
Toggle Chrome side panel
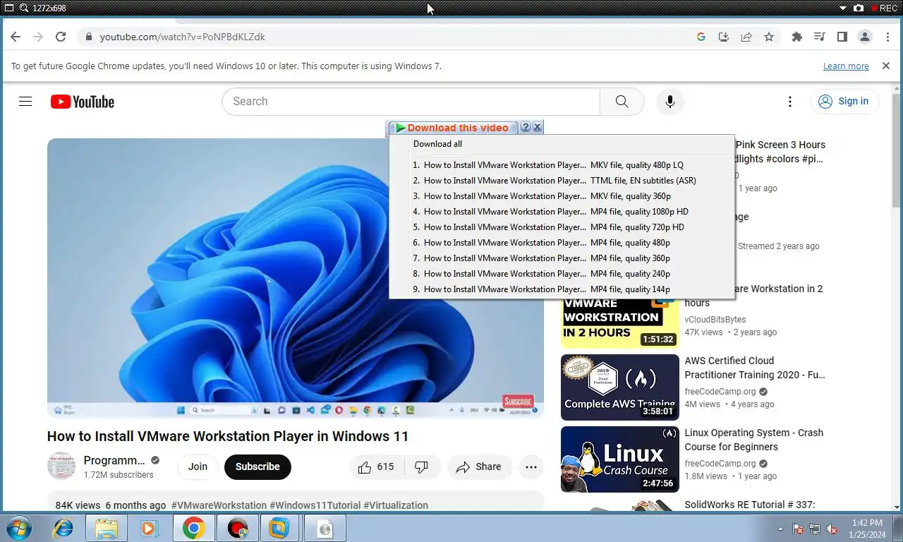[x=842, y=37]
